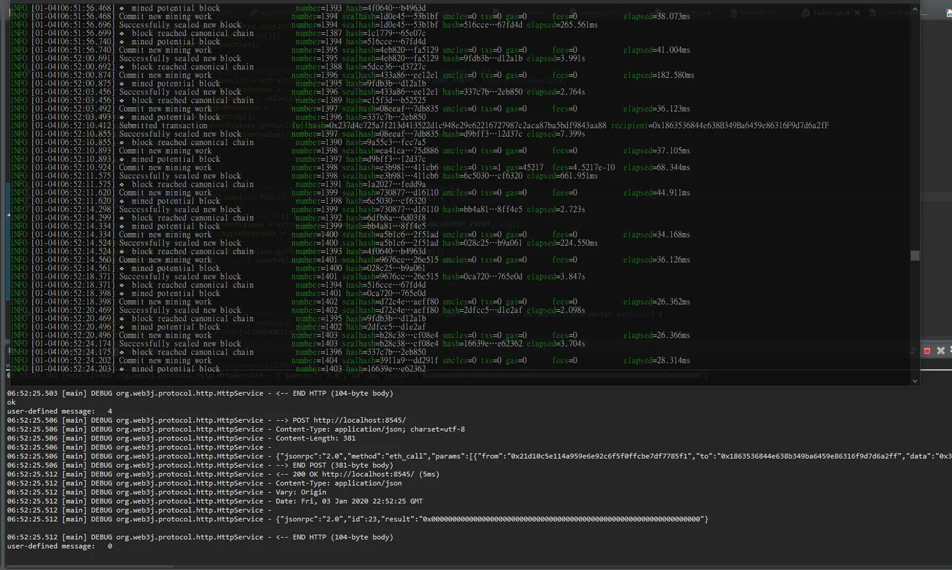Stop the running process with red square
Screen dimensions: 952x570
pyautogui.click(x=927, y=351)
